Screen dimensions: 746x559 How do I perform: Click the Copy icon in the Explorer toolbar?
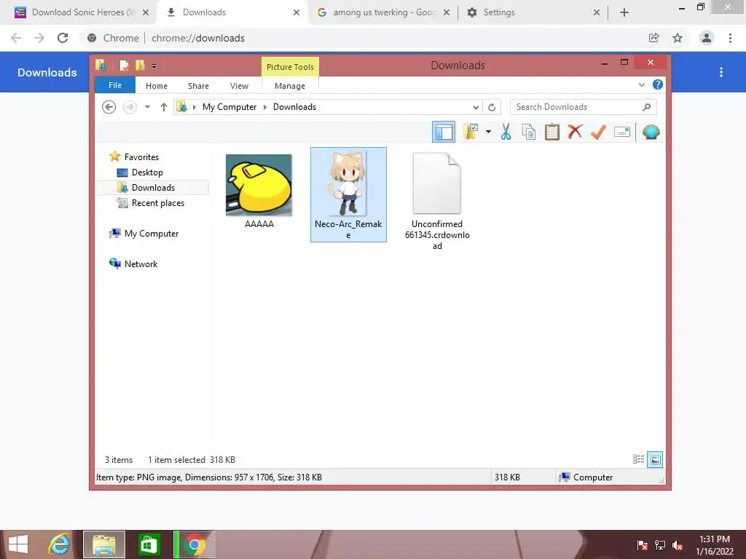[529, 132]
